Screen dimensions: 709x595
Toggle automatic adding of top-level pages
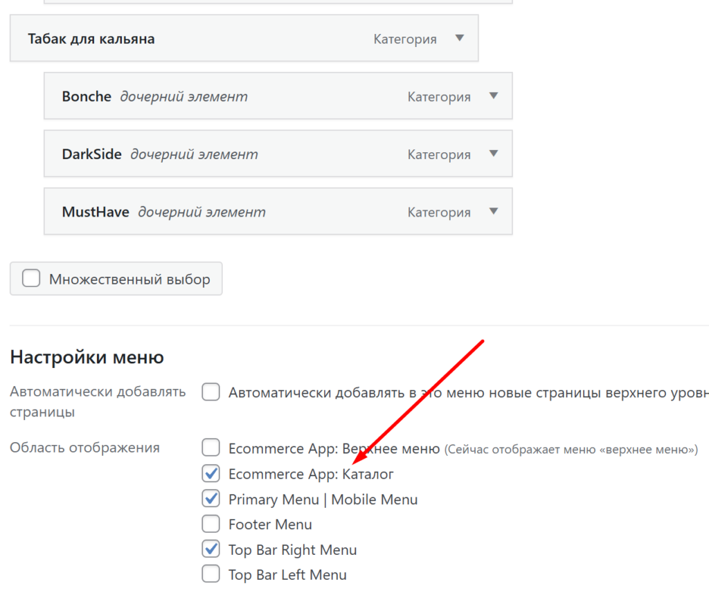pyautogui.click(x=211, y=392)
